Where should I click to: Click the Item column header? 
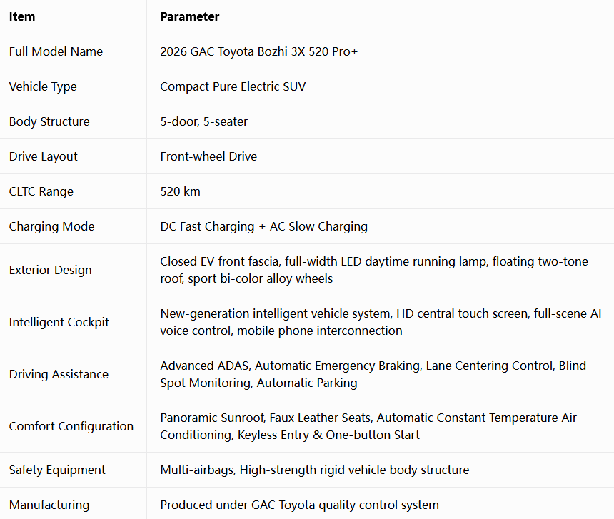[x=22, y=17]
